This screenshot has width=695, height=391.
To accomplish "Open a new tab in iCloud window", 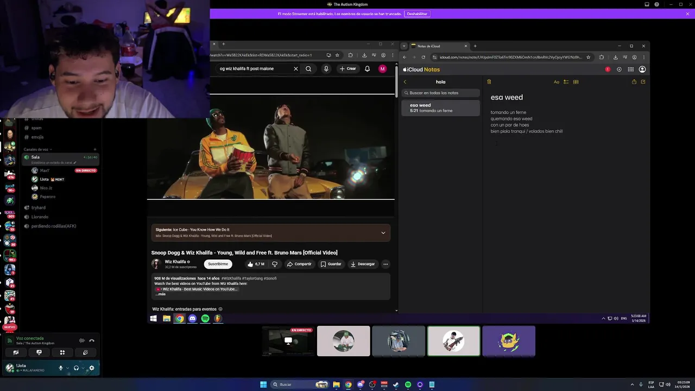I will coord(475,46).
